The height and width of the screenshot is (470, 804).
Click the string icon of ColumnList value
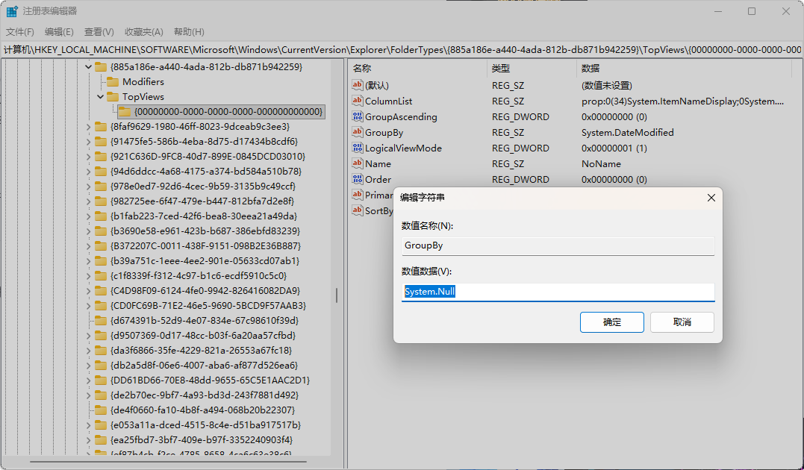tap(358, 101)
